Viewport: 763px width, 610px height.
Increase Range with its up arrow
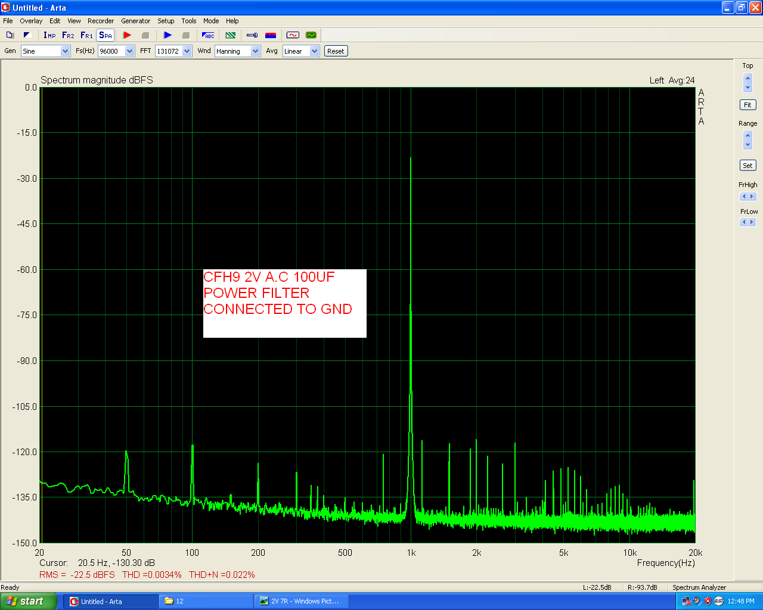click(x=748, y=135)
